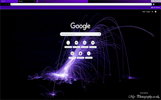161x100 pixels.
Task: Click the Create & Join shortcut label
Action: coord(80,58)
